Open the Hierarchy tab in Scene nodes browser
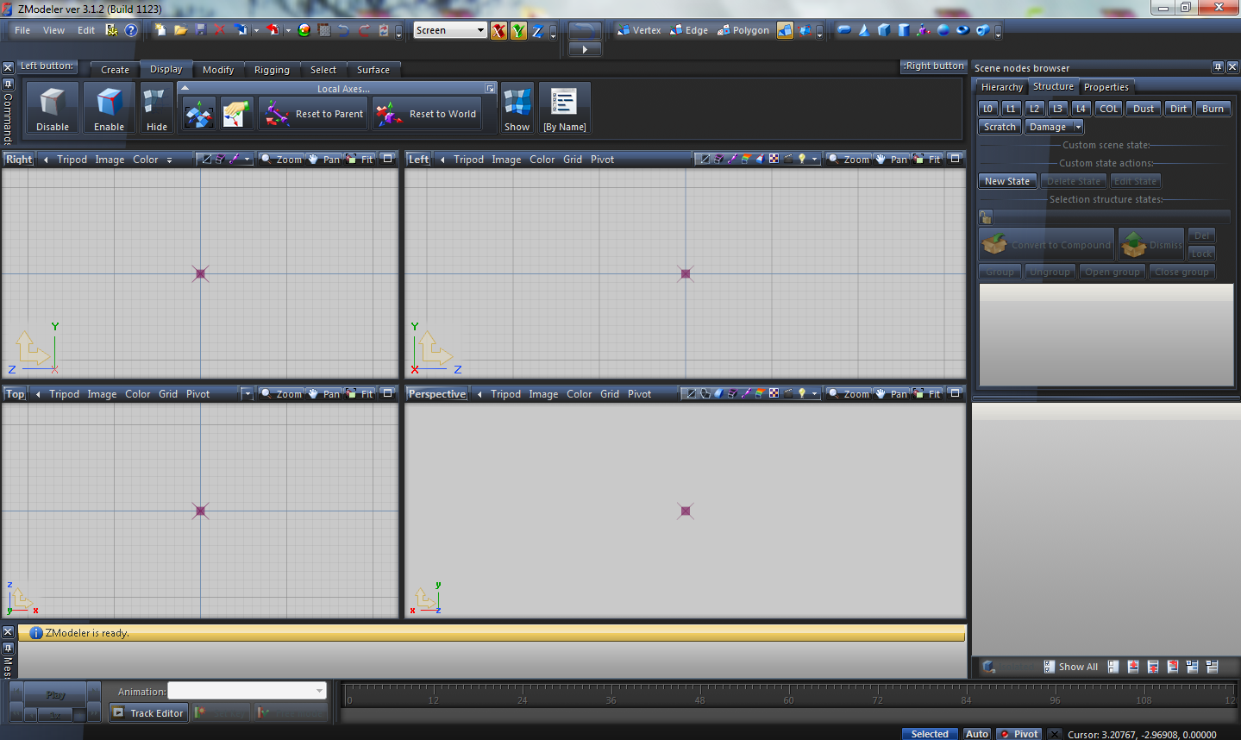Viewport: 1241px width, 740px height. 1000,86
